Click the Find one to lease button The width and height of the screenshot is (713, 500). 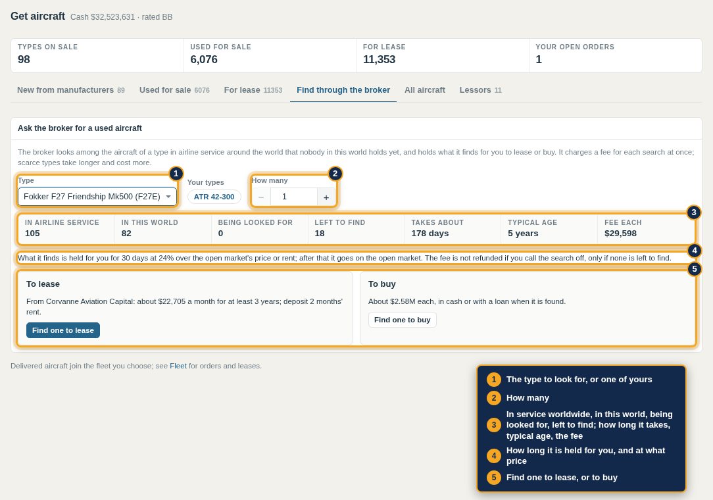click(63, 330)
